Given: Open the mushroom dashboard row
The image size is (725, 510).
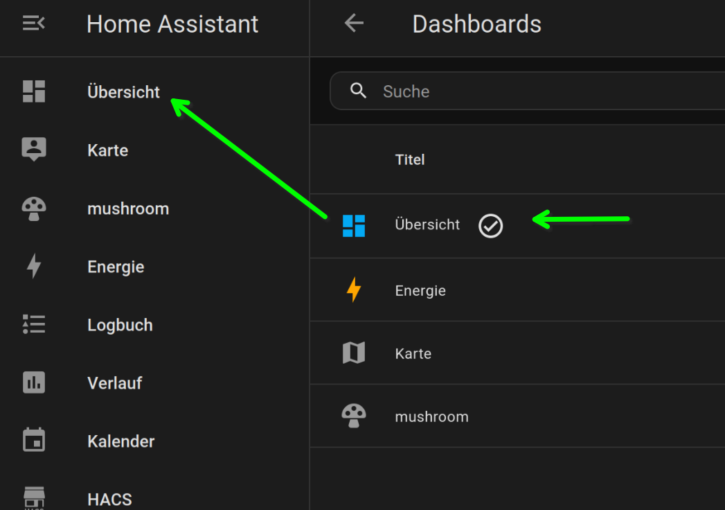Looking at the screenshot, I should tap(517, 416).
